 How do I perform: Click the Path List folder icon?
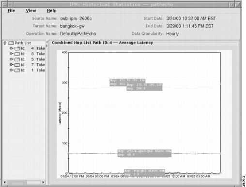(11, 43)
